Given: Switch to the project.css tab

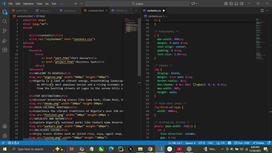Looking at the screenshot, I should [70, 10].
